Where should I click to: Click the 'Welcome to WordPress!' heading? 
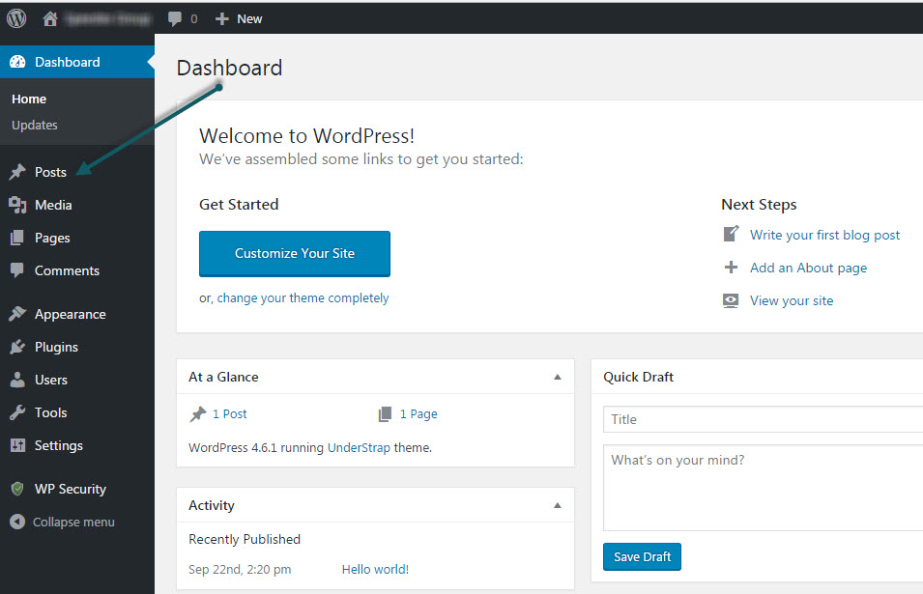[306, 136]
